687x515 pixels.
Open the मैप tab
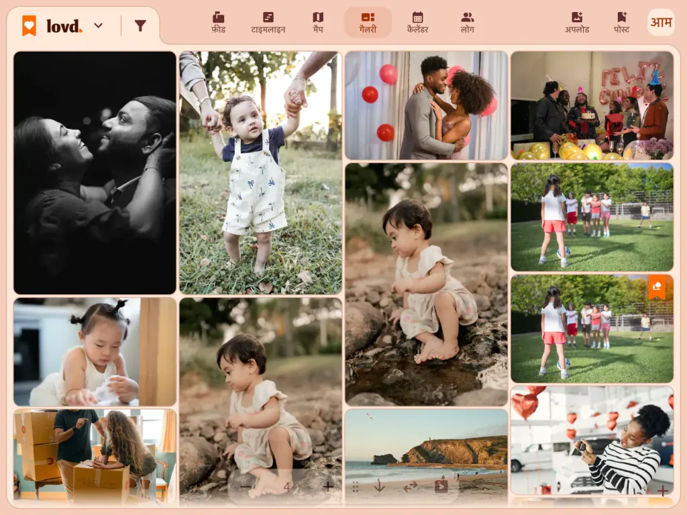click(318, 23)
